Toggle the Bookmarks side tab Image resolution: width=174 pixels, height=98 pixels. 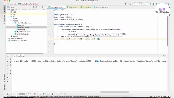5,78
